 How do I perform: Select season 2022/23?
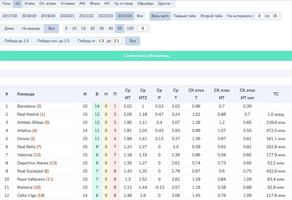tap(106, 16)
